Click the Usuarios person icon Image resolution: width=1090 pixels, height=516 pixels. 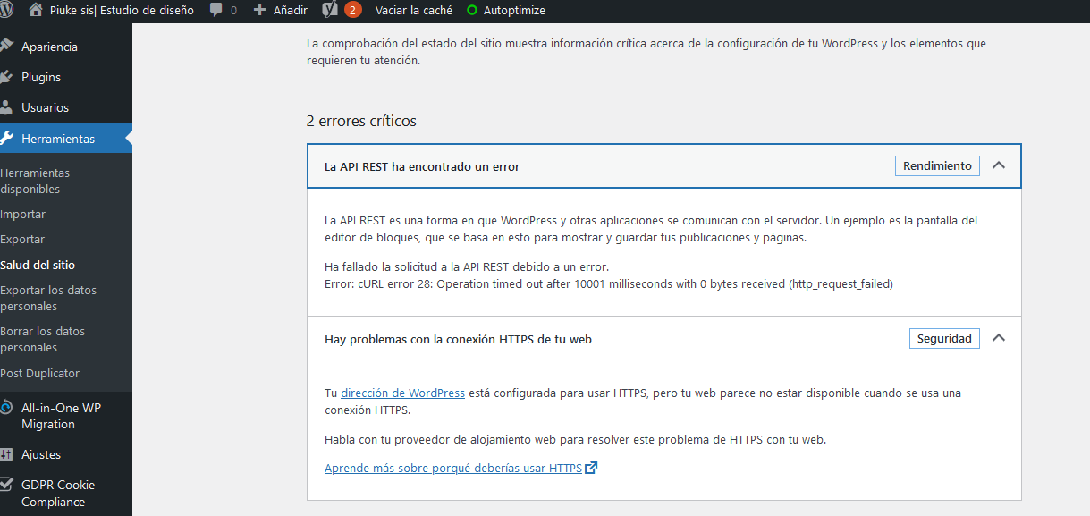[6, 107]
